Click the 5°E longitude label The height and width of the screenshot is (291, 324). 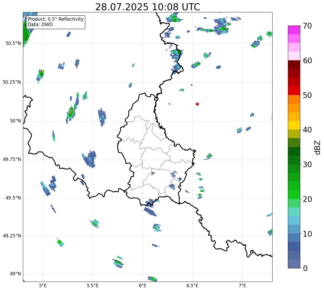point(43,285)
